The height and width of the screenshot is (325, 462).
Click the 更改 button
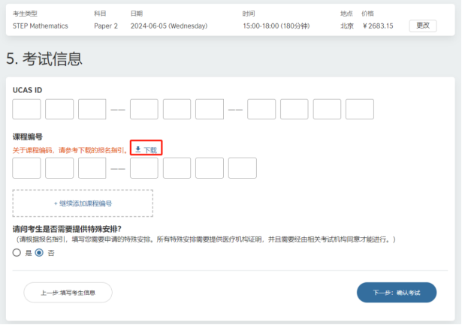(423, 26)
